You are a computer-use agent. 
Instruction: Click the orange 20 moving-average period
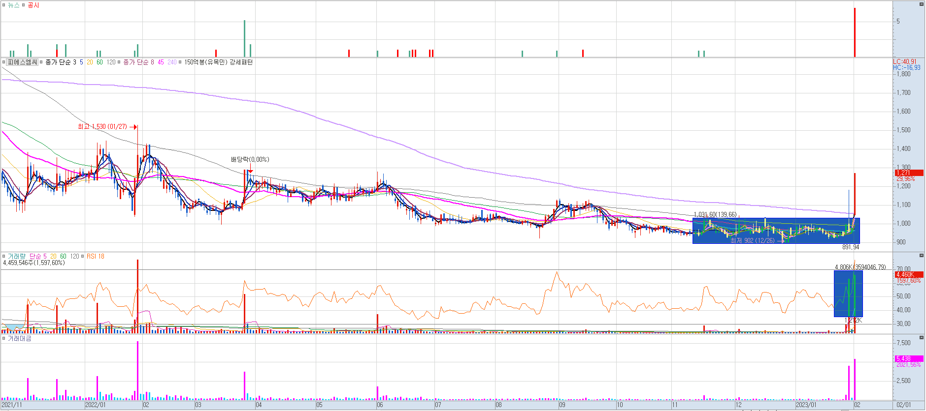[90, 62]
